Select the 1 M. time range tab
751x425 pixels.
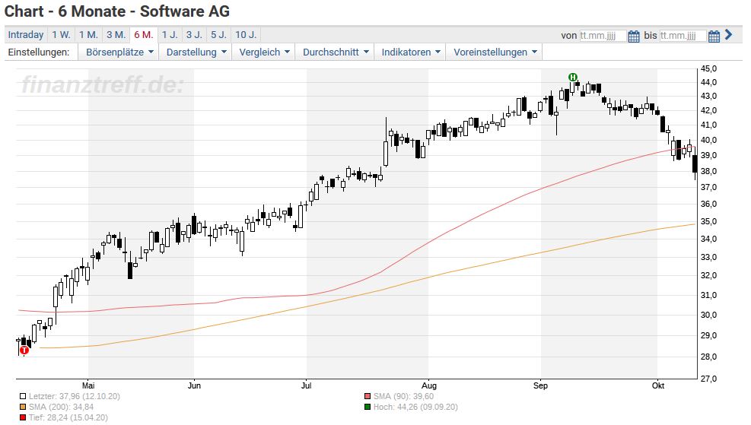[88, 35]
